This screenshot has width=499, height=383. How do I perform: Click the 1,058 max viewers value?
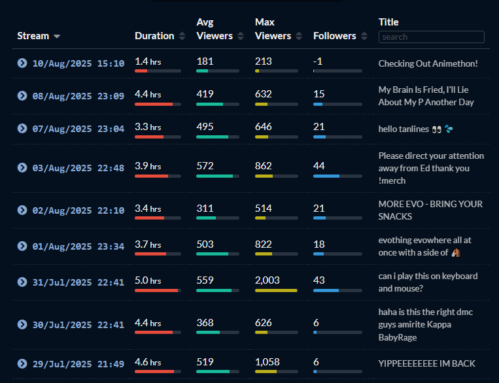[x=267, y=362]
